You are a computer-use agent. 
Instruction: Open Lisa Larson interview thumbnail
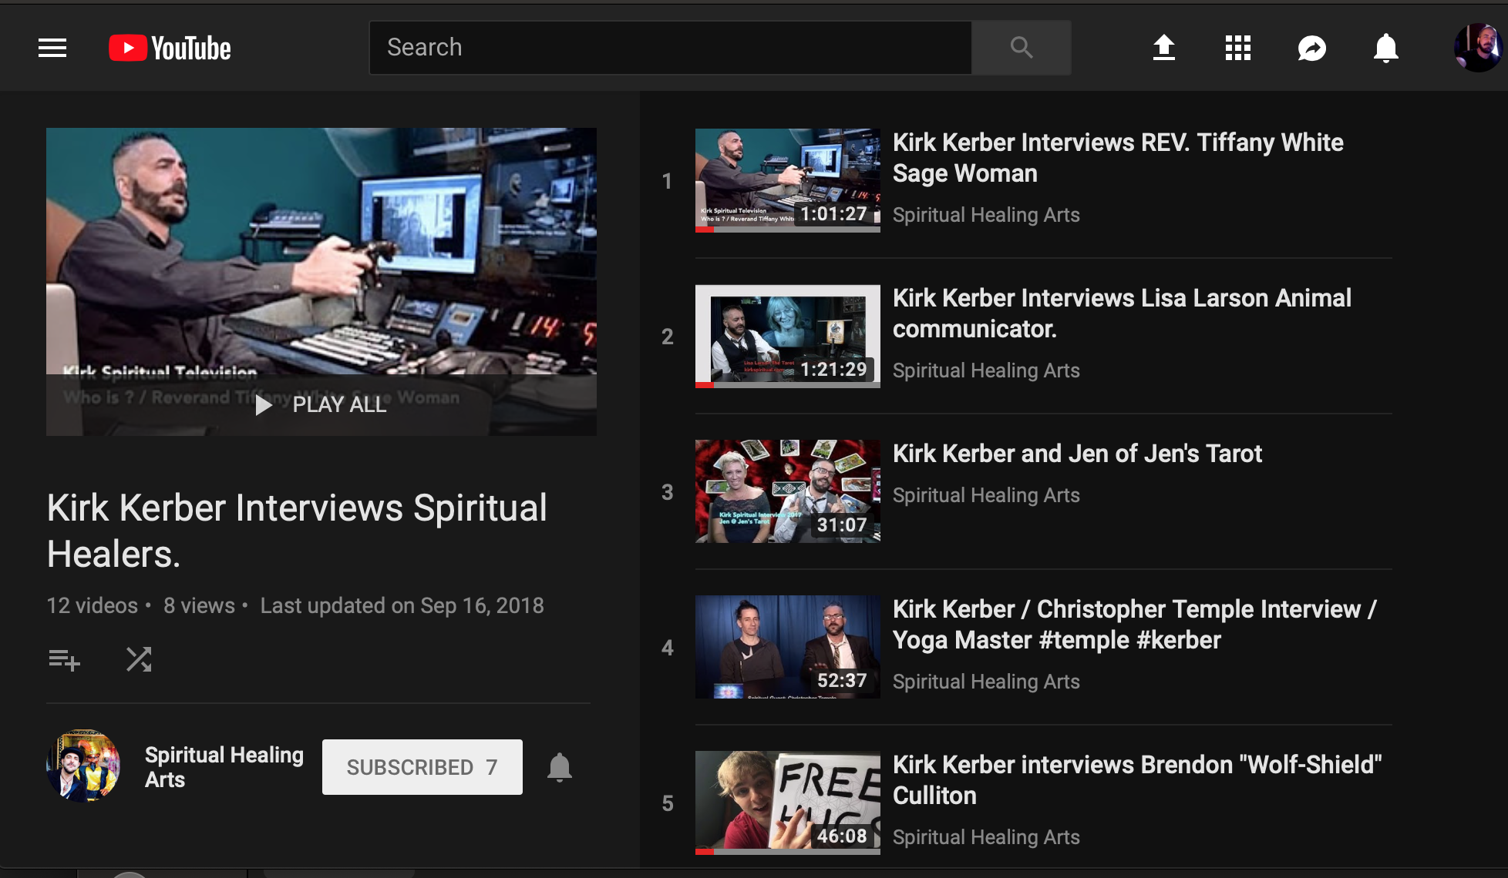pos(788,336)
